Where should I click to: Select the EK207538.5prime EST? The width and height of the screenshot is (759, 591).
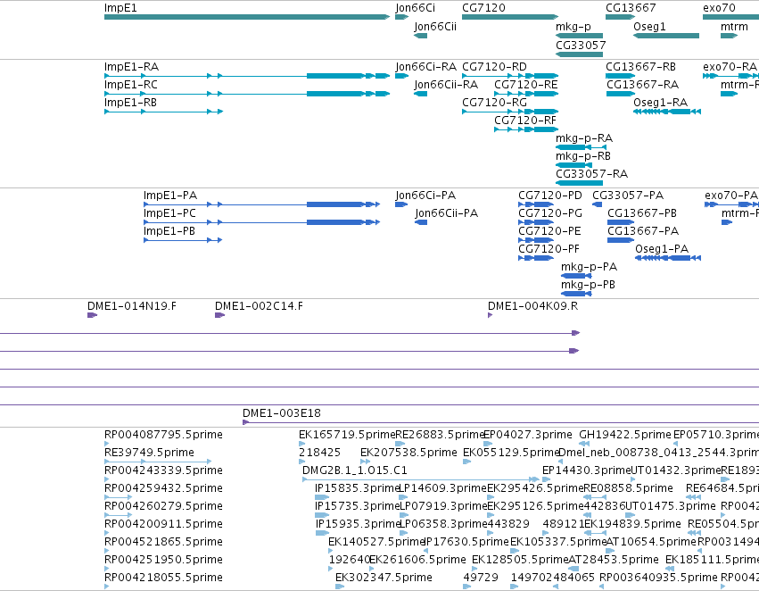tap(366, 462)
